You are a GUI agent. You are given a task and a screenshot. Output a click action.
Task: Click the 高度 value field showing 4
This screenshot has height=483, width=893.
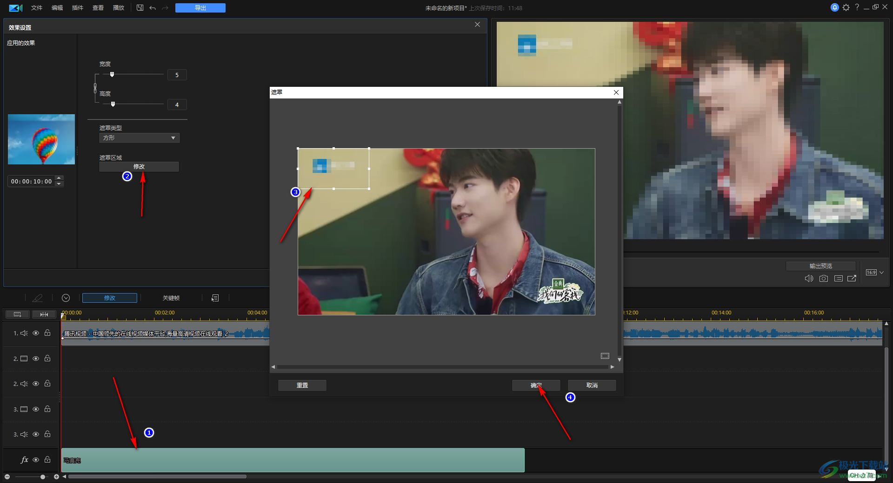click(177, 104)
